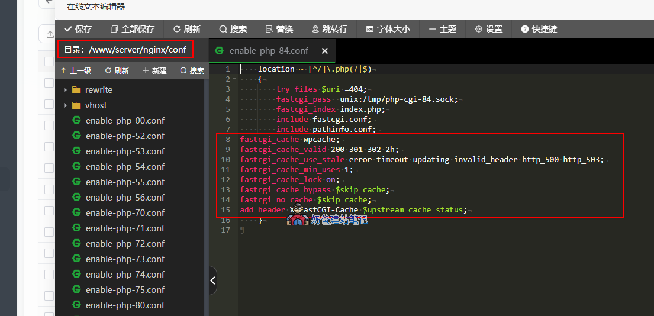The width and height of the screenshot is (654, 316).
Task: Create new item with 新建 button
Action: click(x=154, y=70)
